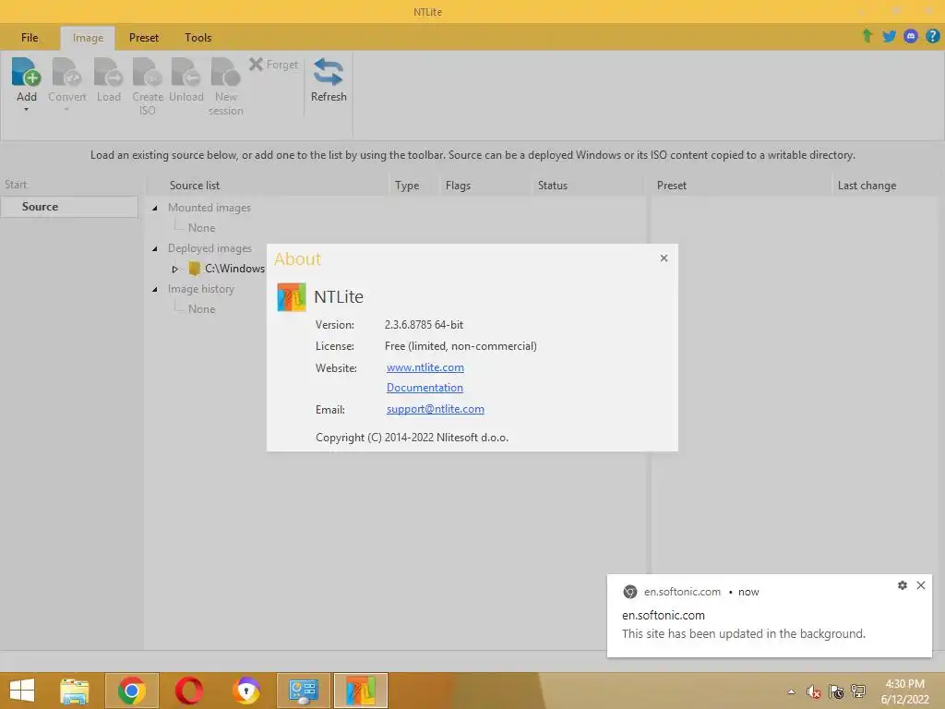Switch to Google Chrome on taskbar

tap(131, 691)
